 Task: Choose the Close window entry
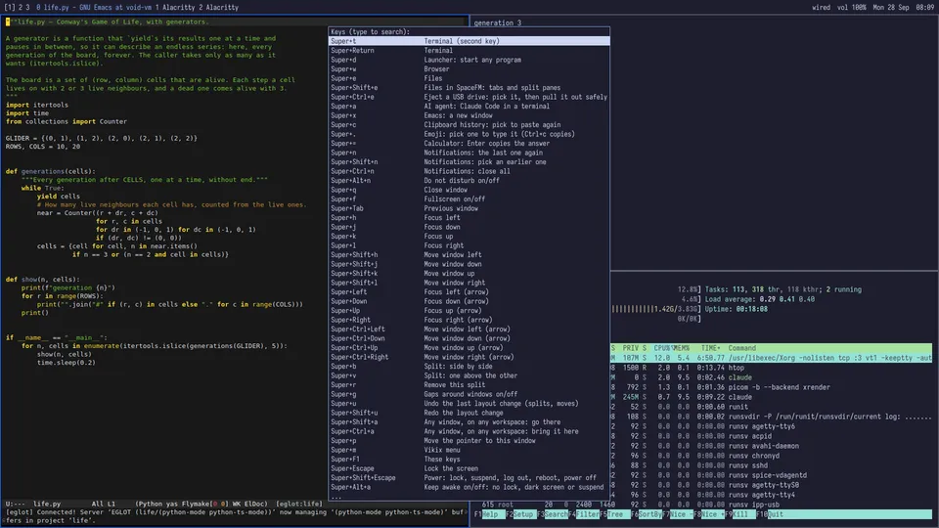469,190
